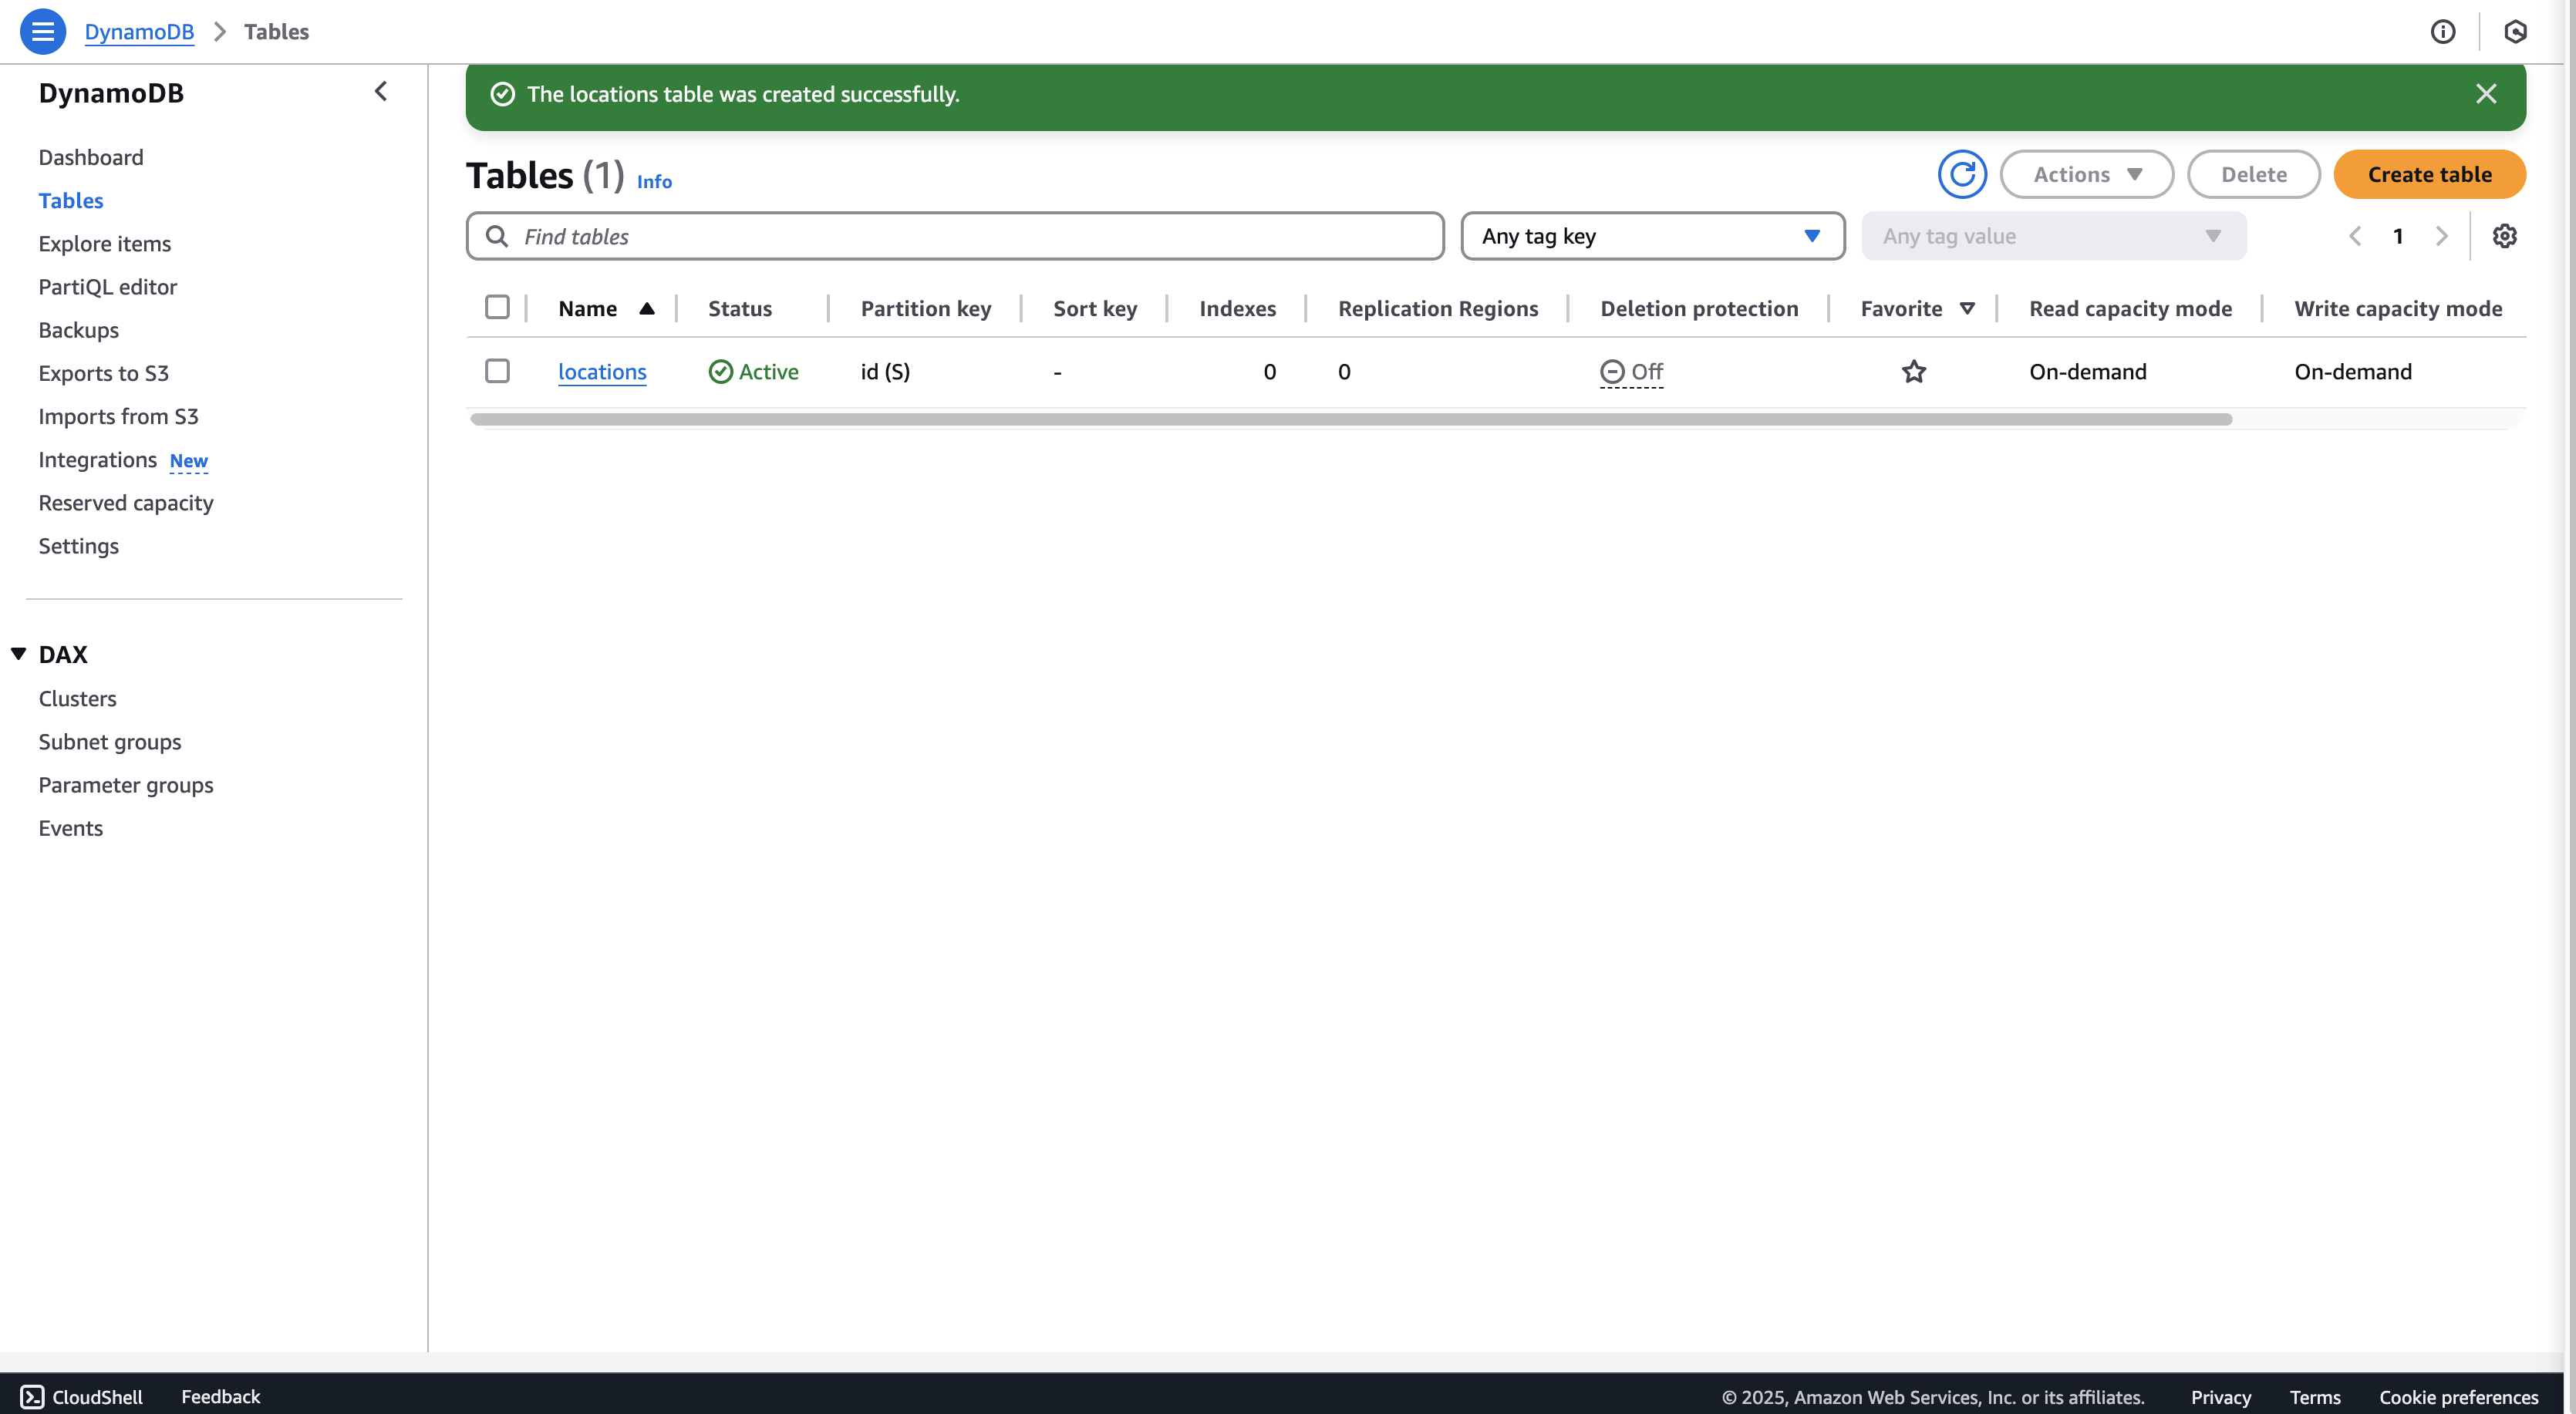Click the Delete button
This screenshot has height=1414, width=2576.
(2253, 174)
